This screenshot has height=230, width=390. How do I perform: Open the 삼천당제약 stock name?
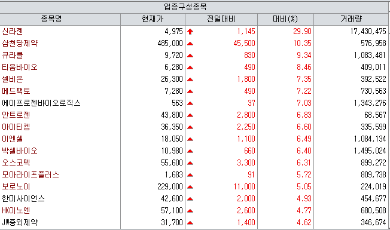click(20, 43)
